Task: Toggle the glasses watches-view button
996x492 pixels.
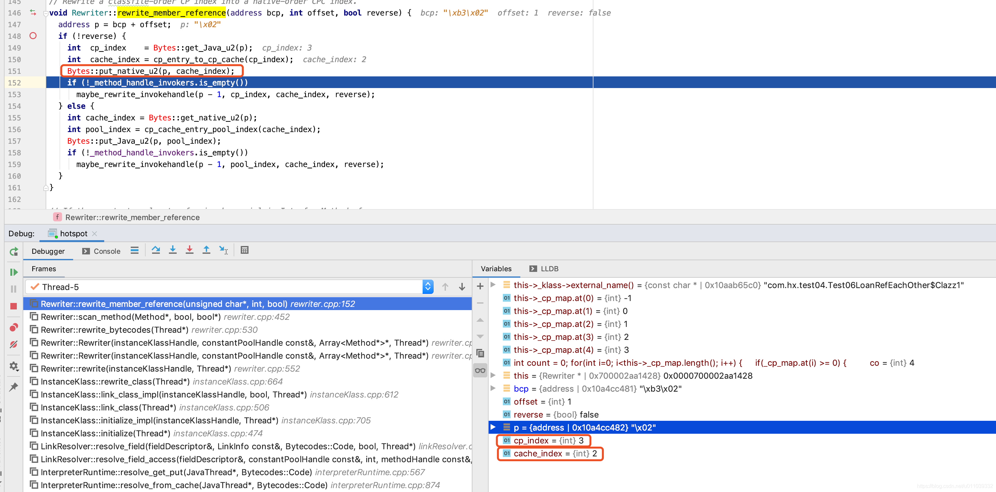Action: point(480,371)
